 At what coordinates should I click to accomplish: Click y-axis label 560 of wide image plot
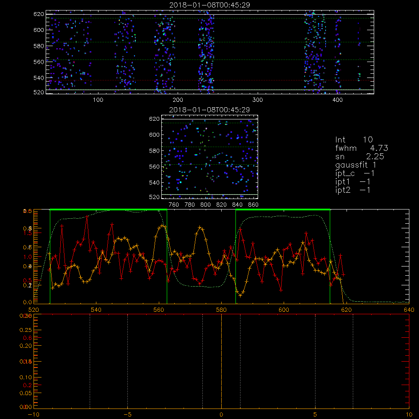pos(39,62)
